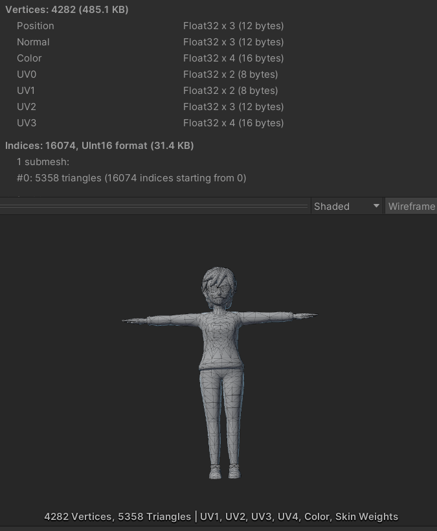Click the mesh stats footer text
Screen dimensions: 437x531
pyautogui.click(x=221, y=517)
